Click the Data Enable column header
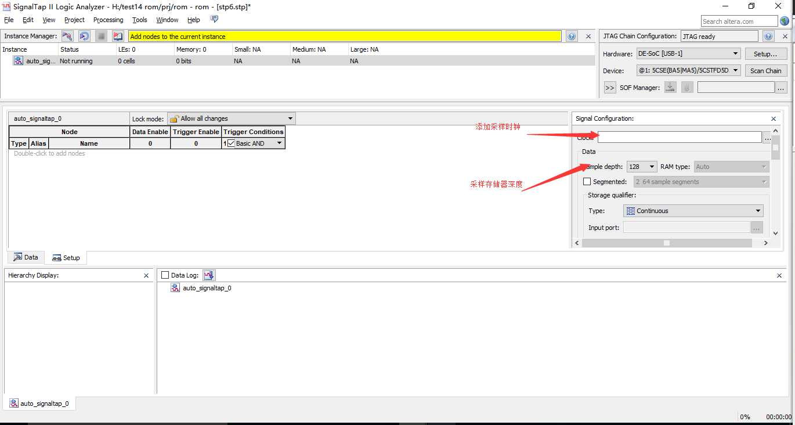 click(150, 132)
